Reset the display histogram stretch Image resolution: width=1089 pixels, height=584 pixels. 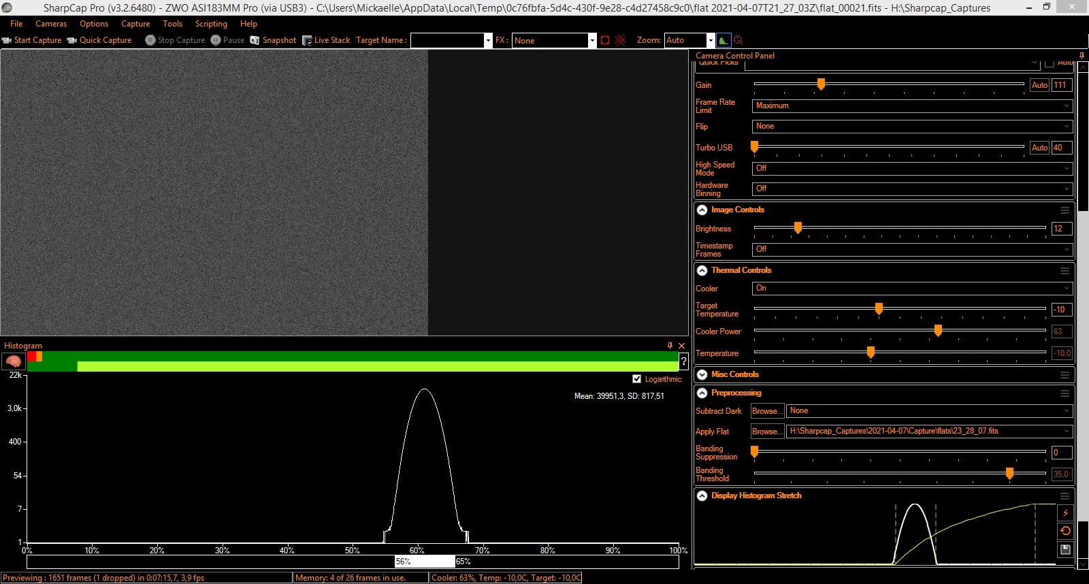point(1065,531)
